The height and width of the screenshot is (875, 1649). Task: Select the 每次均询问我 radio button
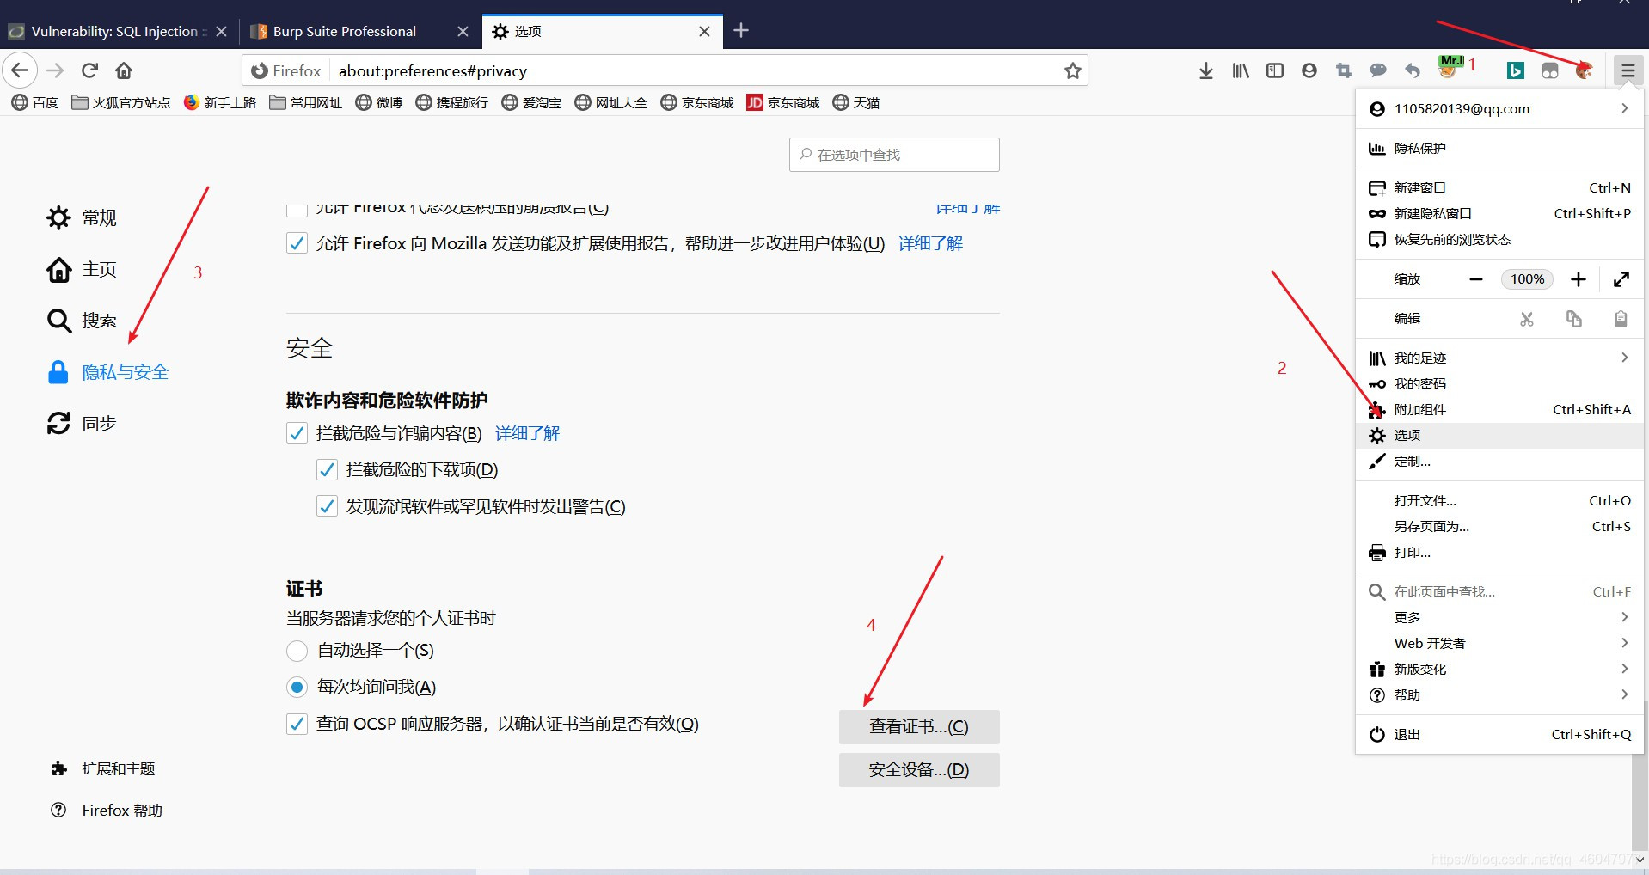point(297,687)
